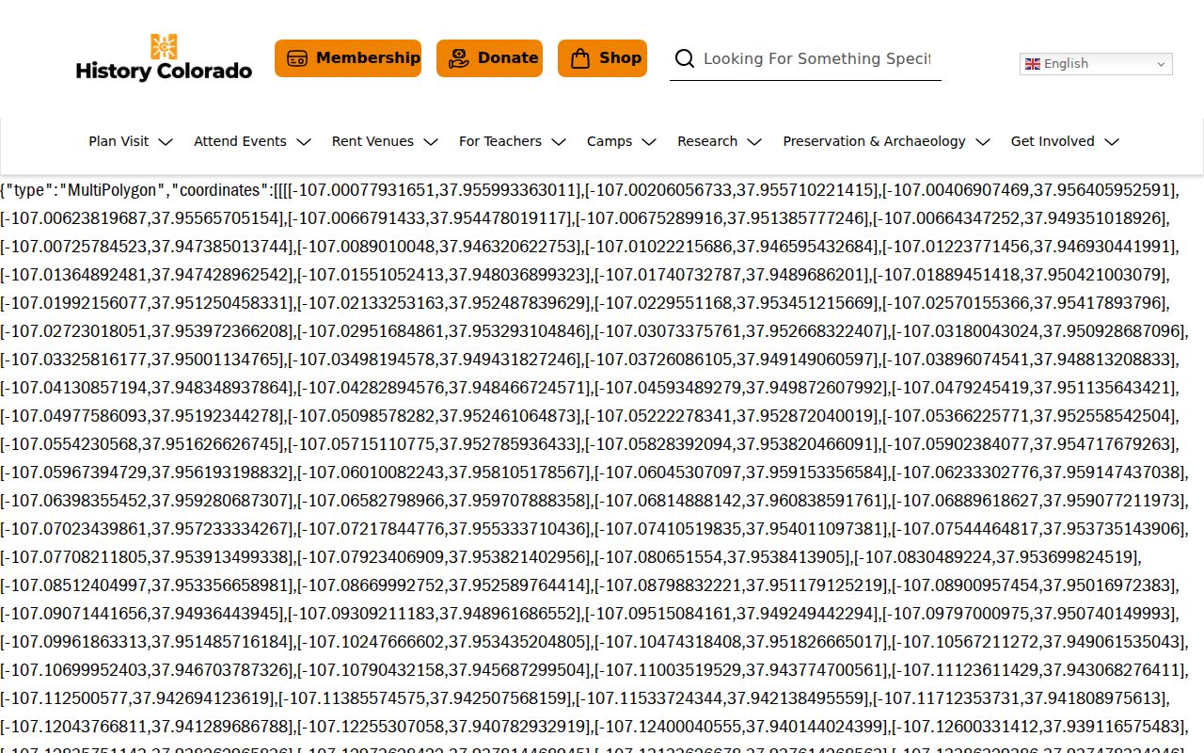Click the Plan Visit menu label
This screenshot has height=753, width=1204.
pyautogui.click(x=119, y=141)
